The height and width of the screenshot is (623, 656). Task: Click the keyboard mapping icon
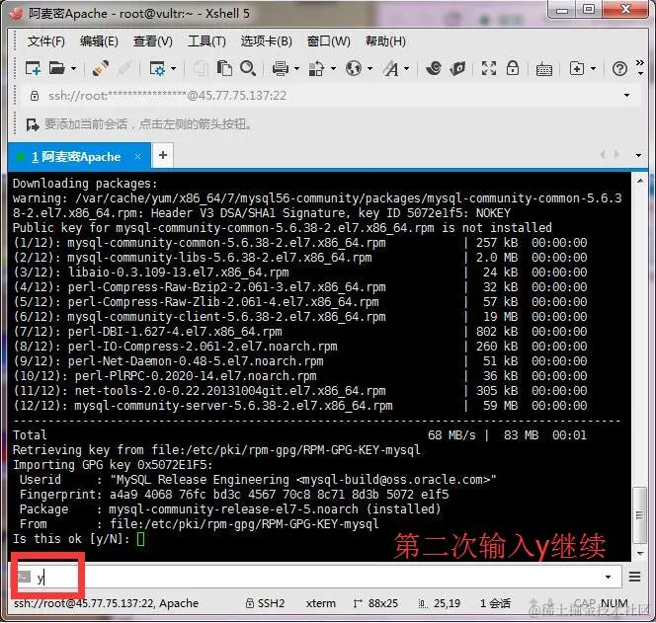click(544, 69)
